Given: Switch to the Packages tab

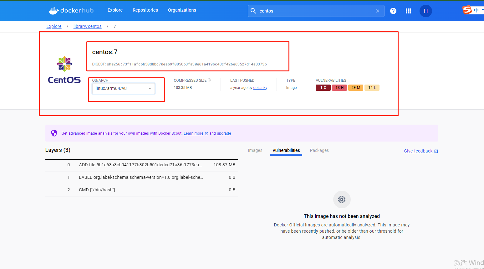Looking at the screenshot, I should coord(319,150).
